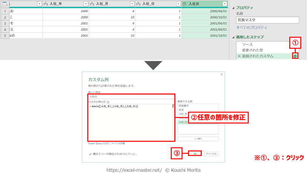Screen dimensions: 307x173
Task: Open the 入社_年 column filter dropdown
Action: pyautogui.click(x=86, y=4)
